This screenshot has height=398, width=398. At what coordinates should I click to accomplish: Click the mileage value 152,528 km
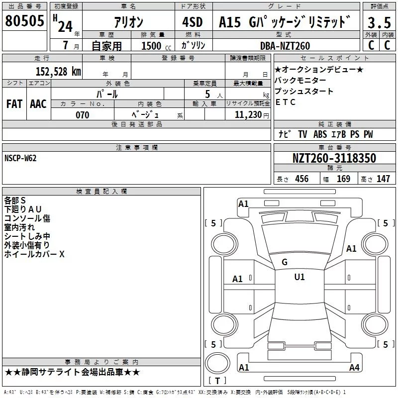pos(58,72)
